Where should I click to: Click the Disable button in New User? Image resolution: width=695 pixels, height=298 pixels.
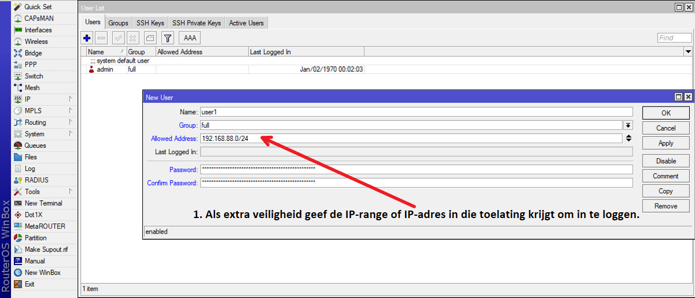pos(666,161)
